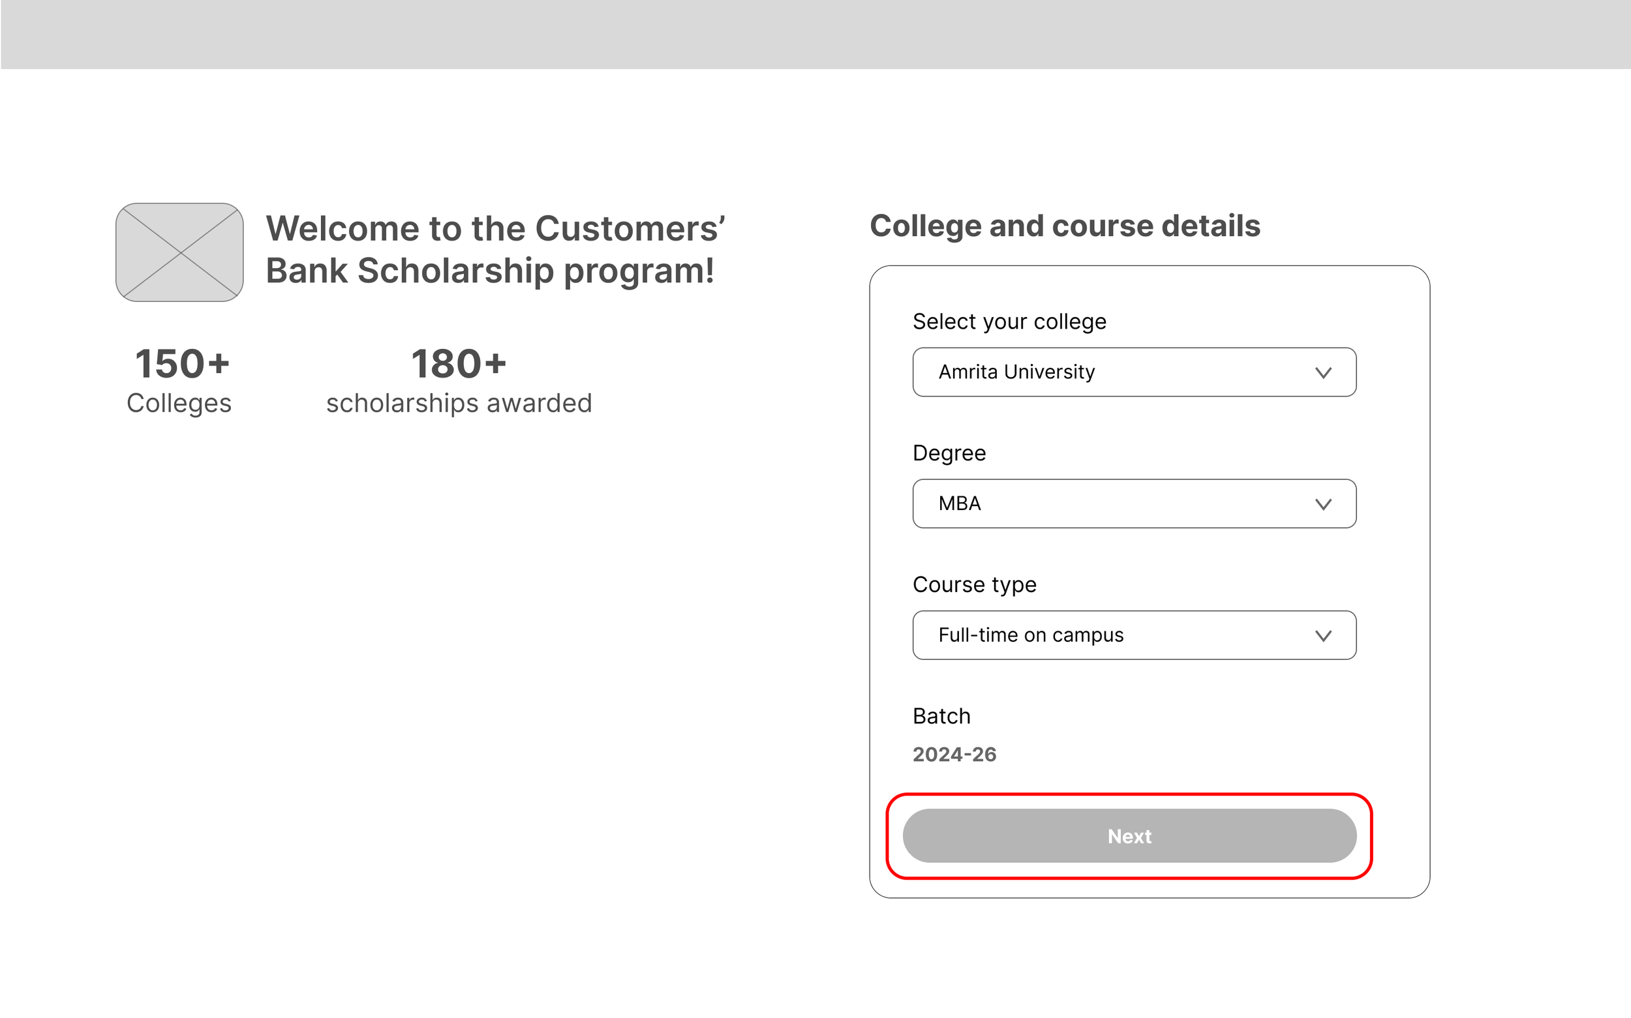Click the Degree field label

click(948, 453)
